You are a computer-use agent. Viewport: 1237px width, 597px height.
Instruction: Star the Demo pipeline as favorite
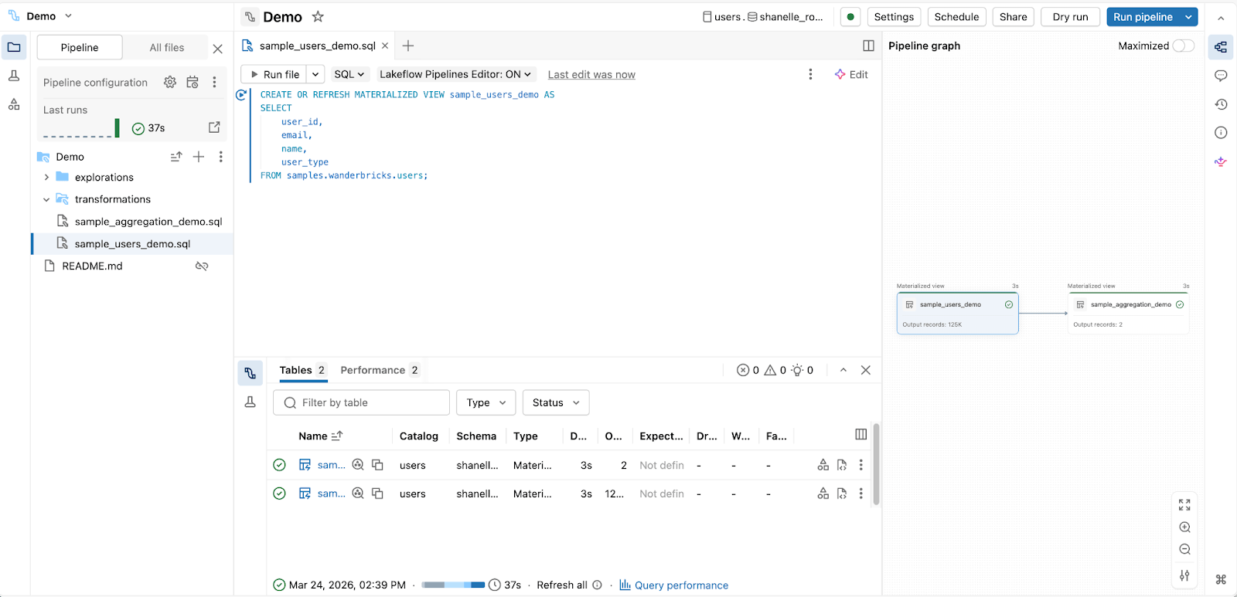pyautogui.click(x=318, y=16)
